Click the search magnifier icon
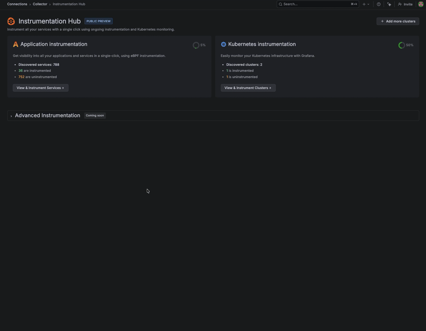This screenshot has width=426, height=331. pos(280,4)
